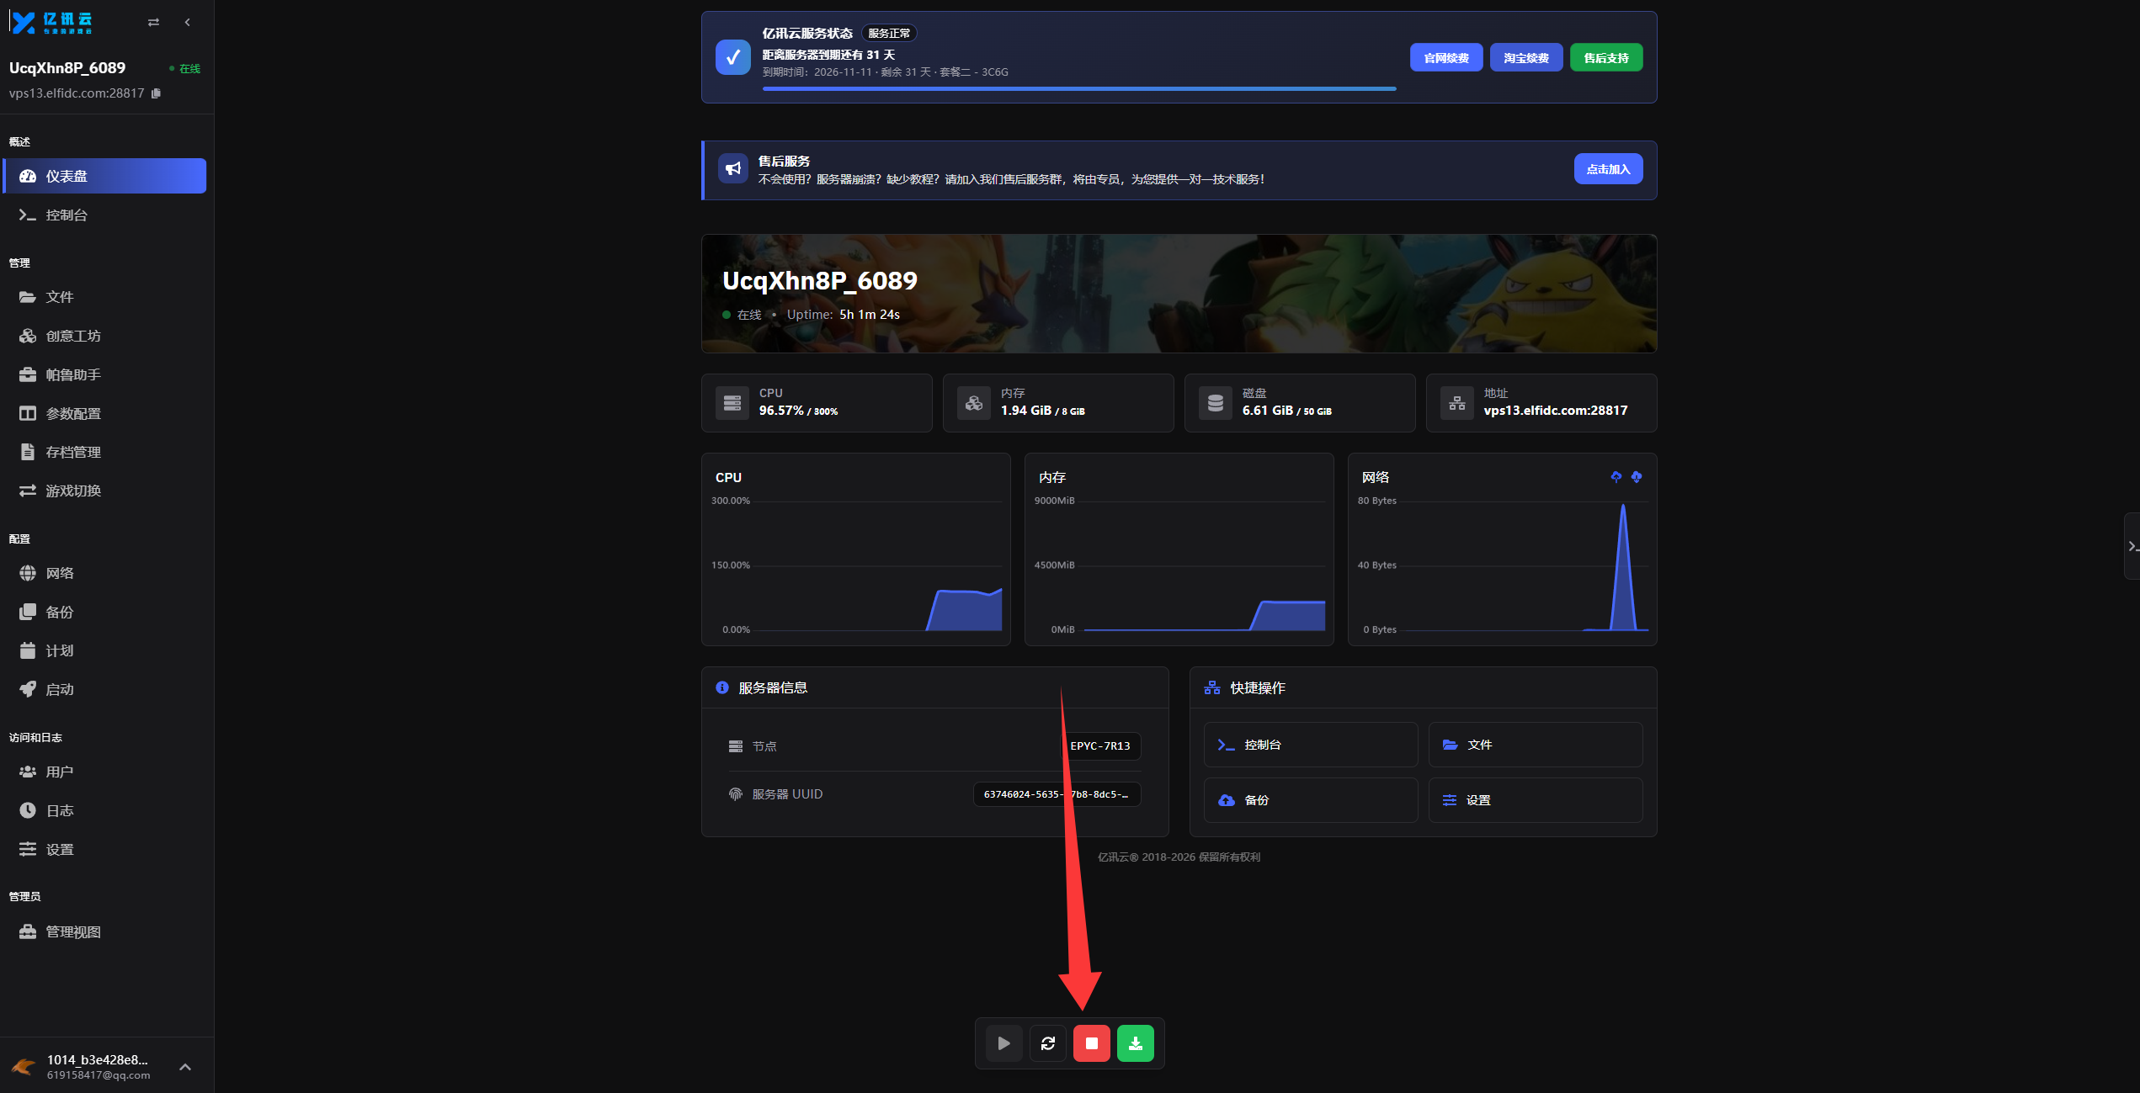Open 管理视图 admin view
2140x1093 pixels.
(x=105, y=931)
